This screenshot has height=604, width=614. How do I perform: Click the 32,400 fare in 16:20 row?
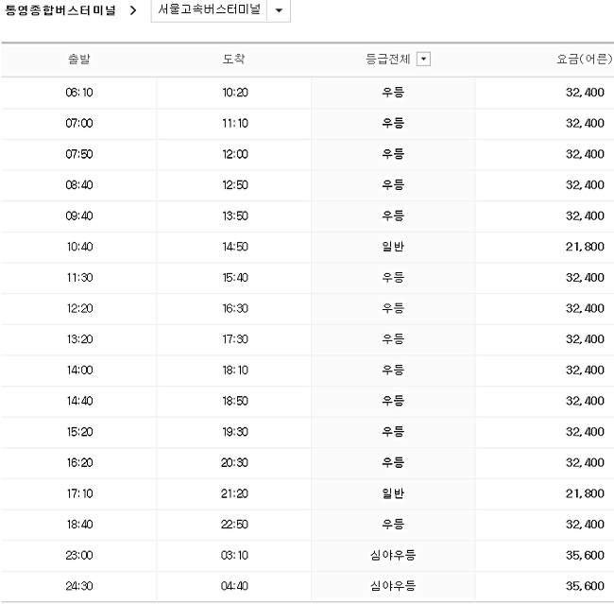coord(585,463)
